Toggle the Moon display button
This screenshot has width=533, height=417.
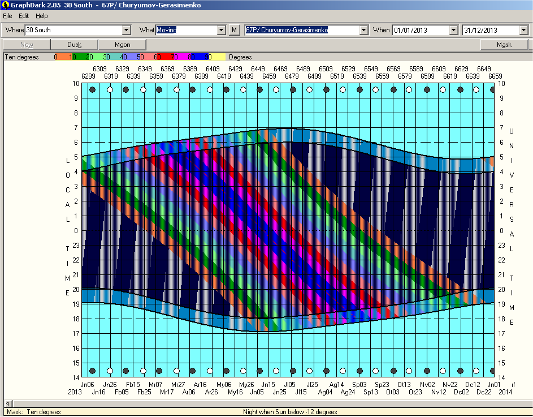click(x=122, y=45)
